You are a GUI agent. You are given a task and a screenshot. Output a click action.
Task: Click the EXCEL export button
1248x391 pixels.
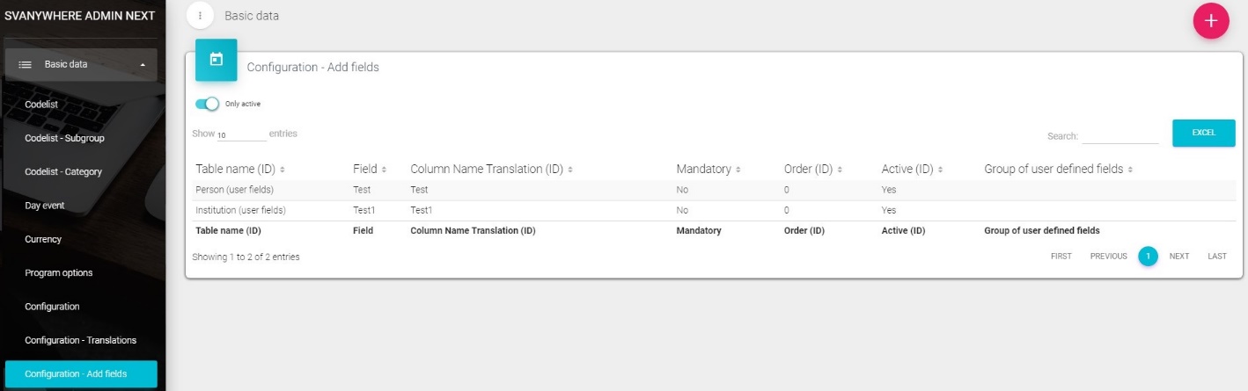1203,133
